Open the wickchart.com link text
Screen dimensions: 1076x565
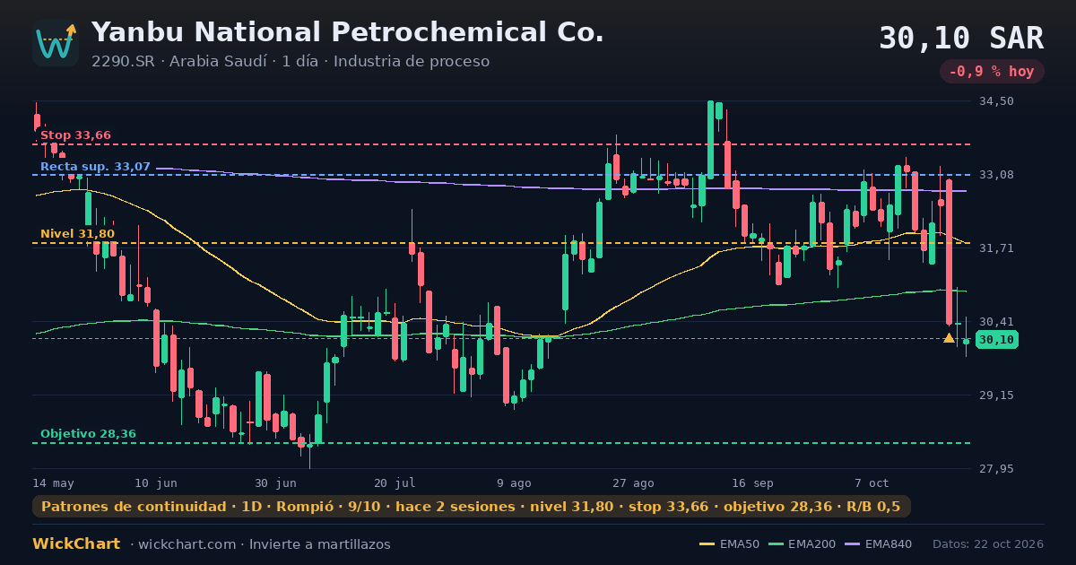pyautogui.click(x=187, y=544)
